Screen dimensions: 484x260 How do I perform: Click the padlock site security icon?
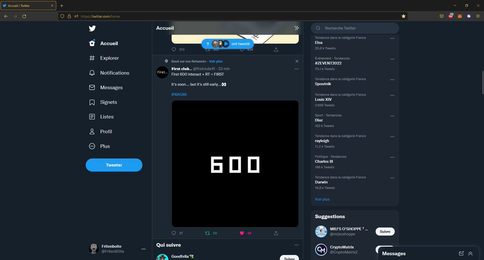click(69, 16)
